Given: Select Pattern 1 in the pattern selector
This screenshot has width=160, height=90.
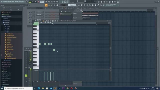Looking at the screenshot, I should pyautogui.click(x=72, y=5).
